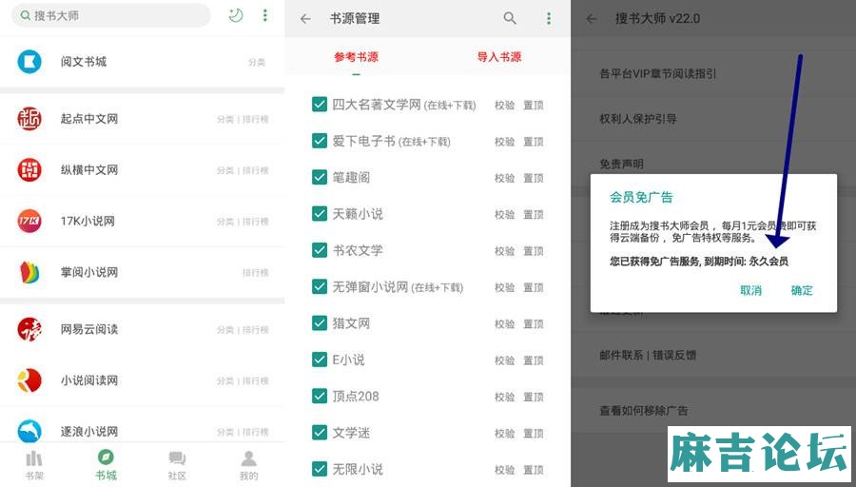
Task: Open the night mode moon icon
Action: pyautogui.click(x=235, y=15)
